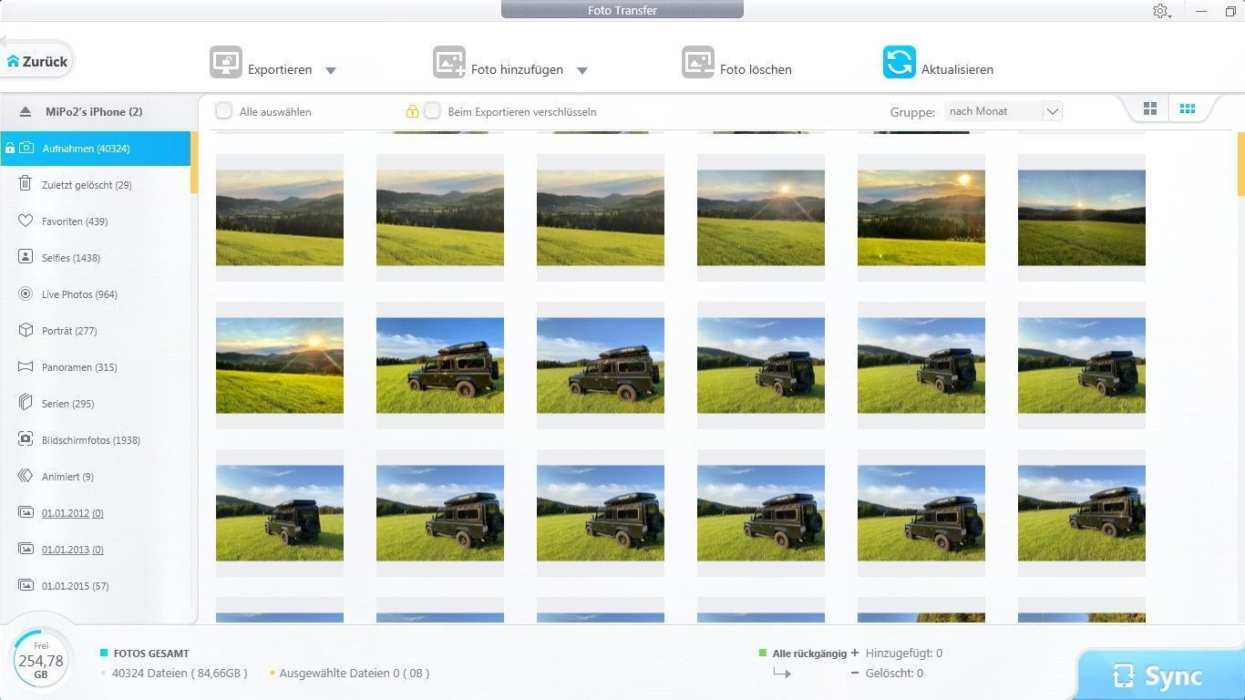Click the Aktualisieren refresh icon
1245x700 pixels.
899,62
